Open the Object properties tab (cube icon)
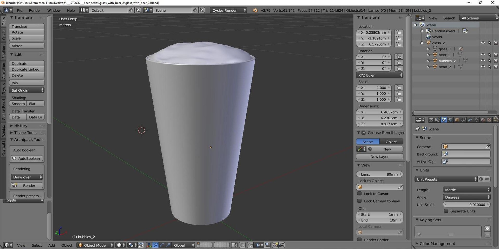 (457, 120)
